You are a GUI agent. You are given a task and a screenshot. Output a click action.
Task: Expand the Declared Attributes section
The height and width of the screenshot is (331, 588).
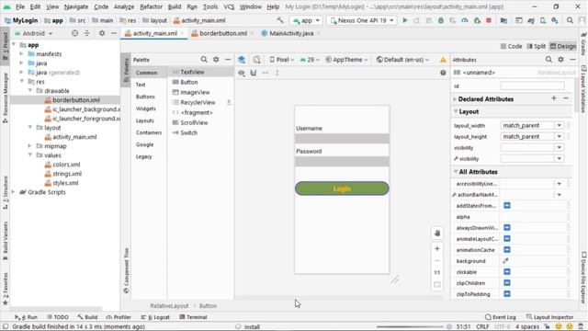point(455,99)
